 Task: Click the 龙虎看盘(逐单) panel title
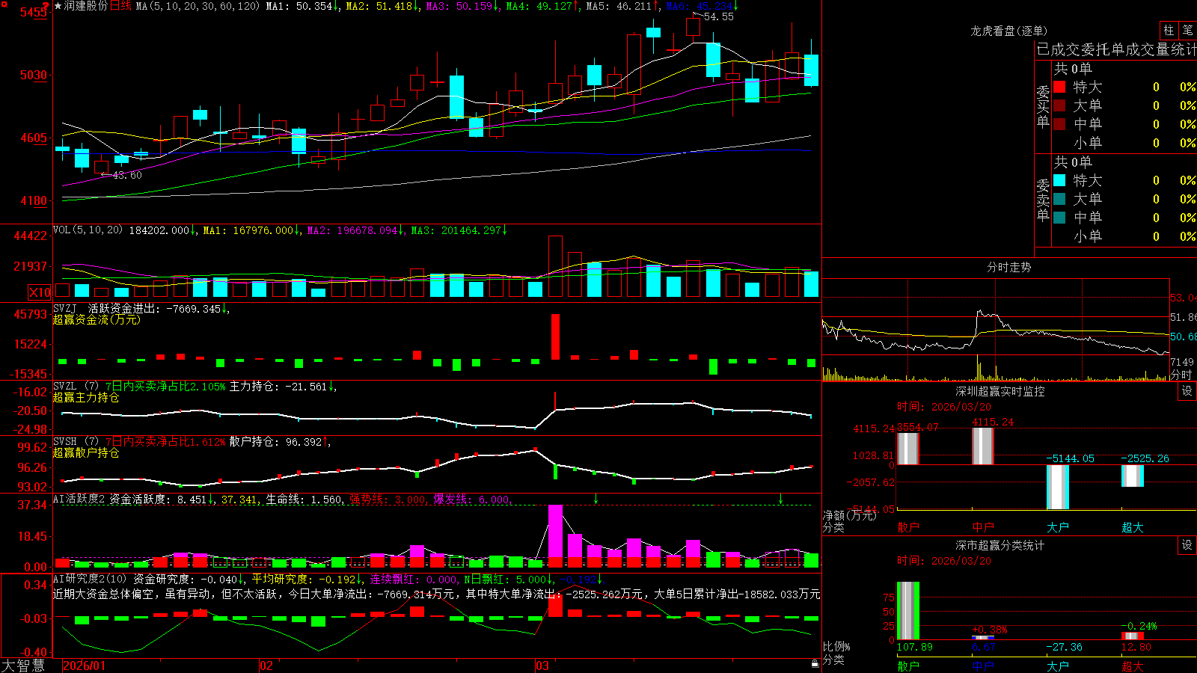tap(1008, 31)
